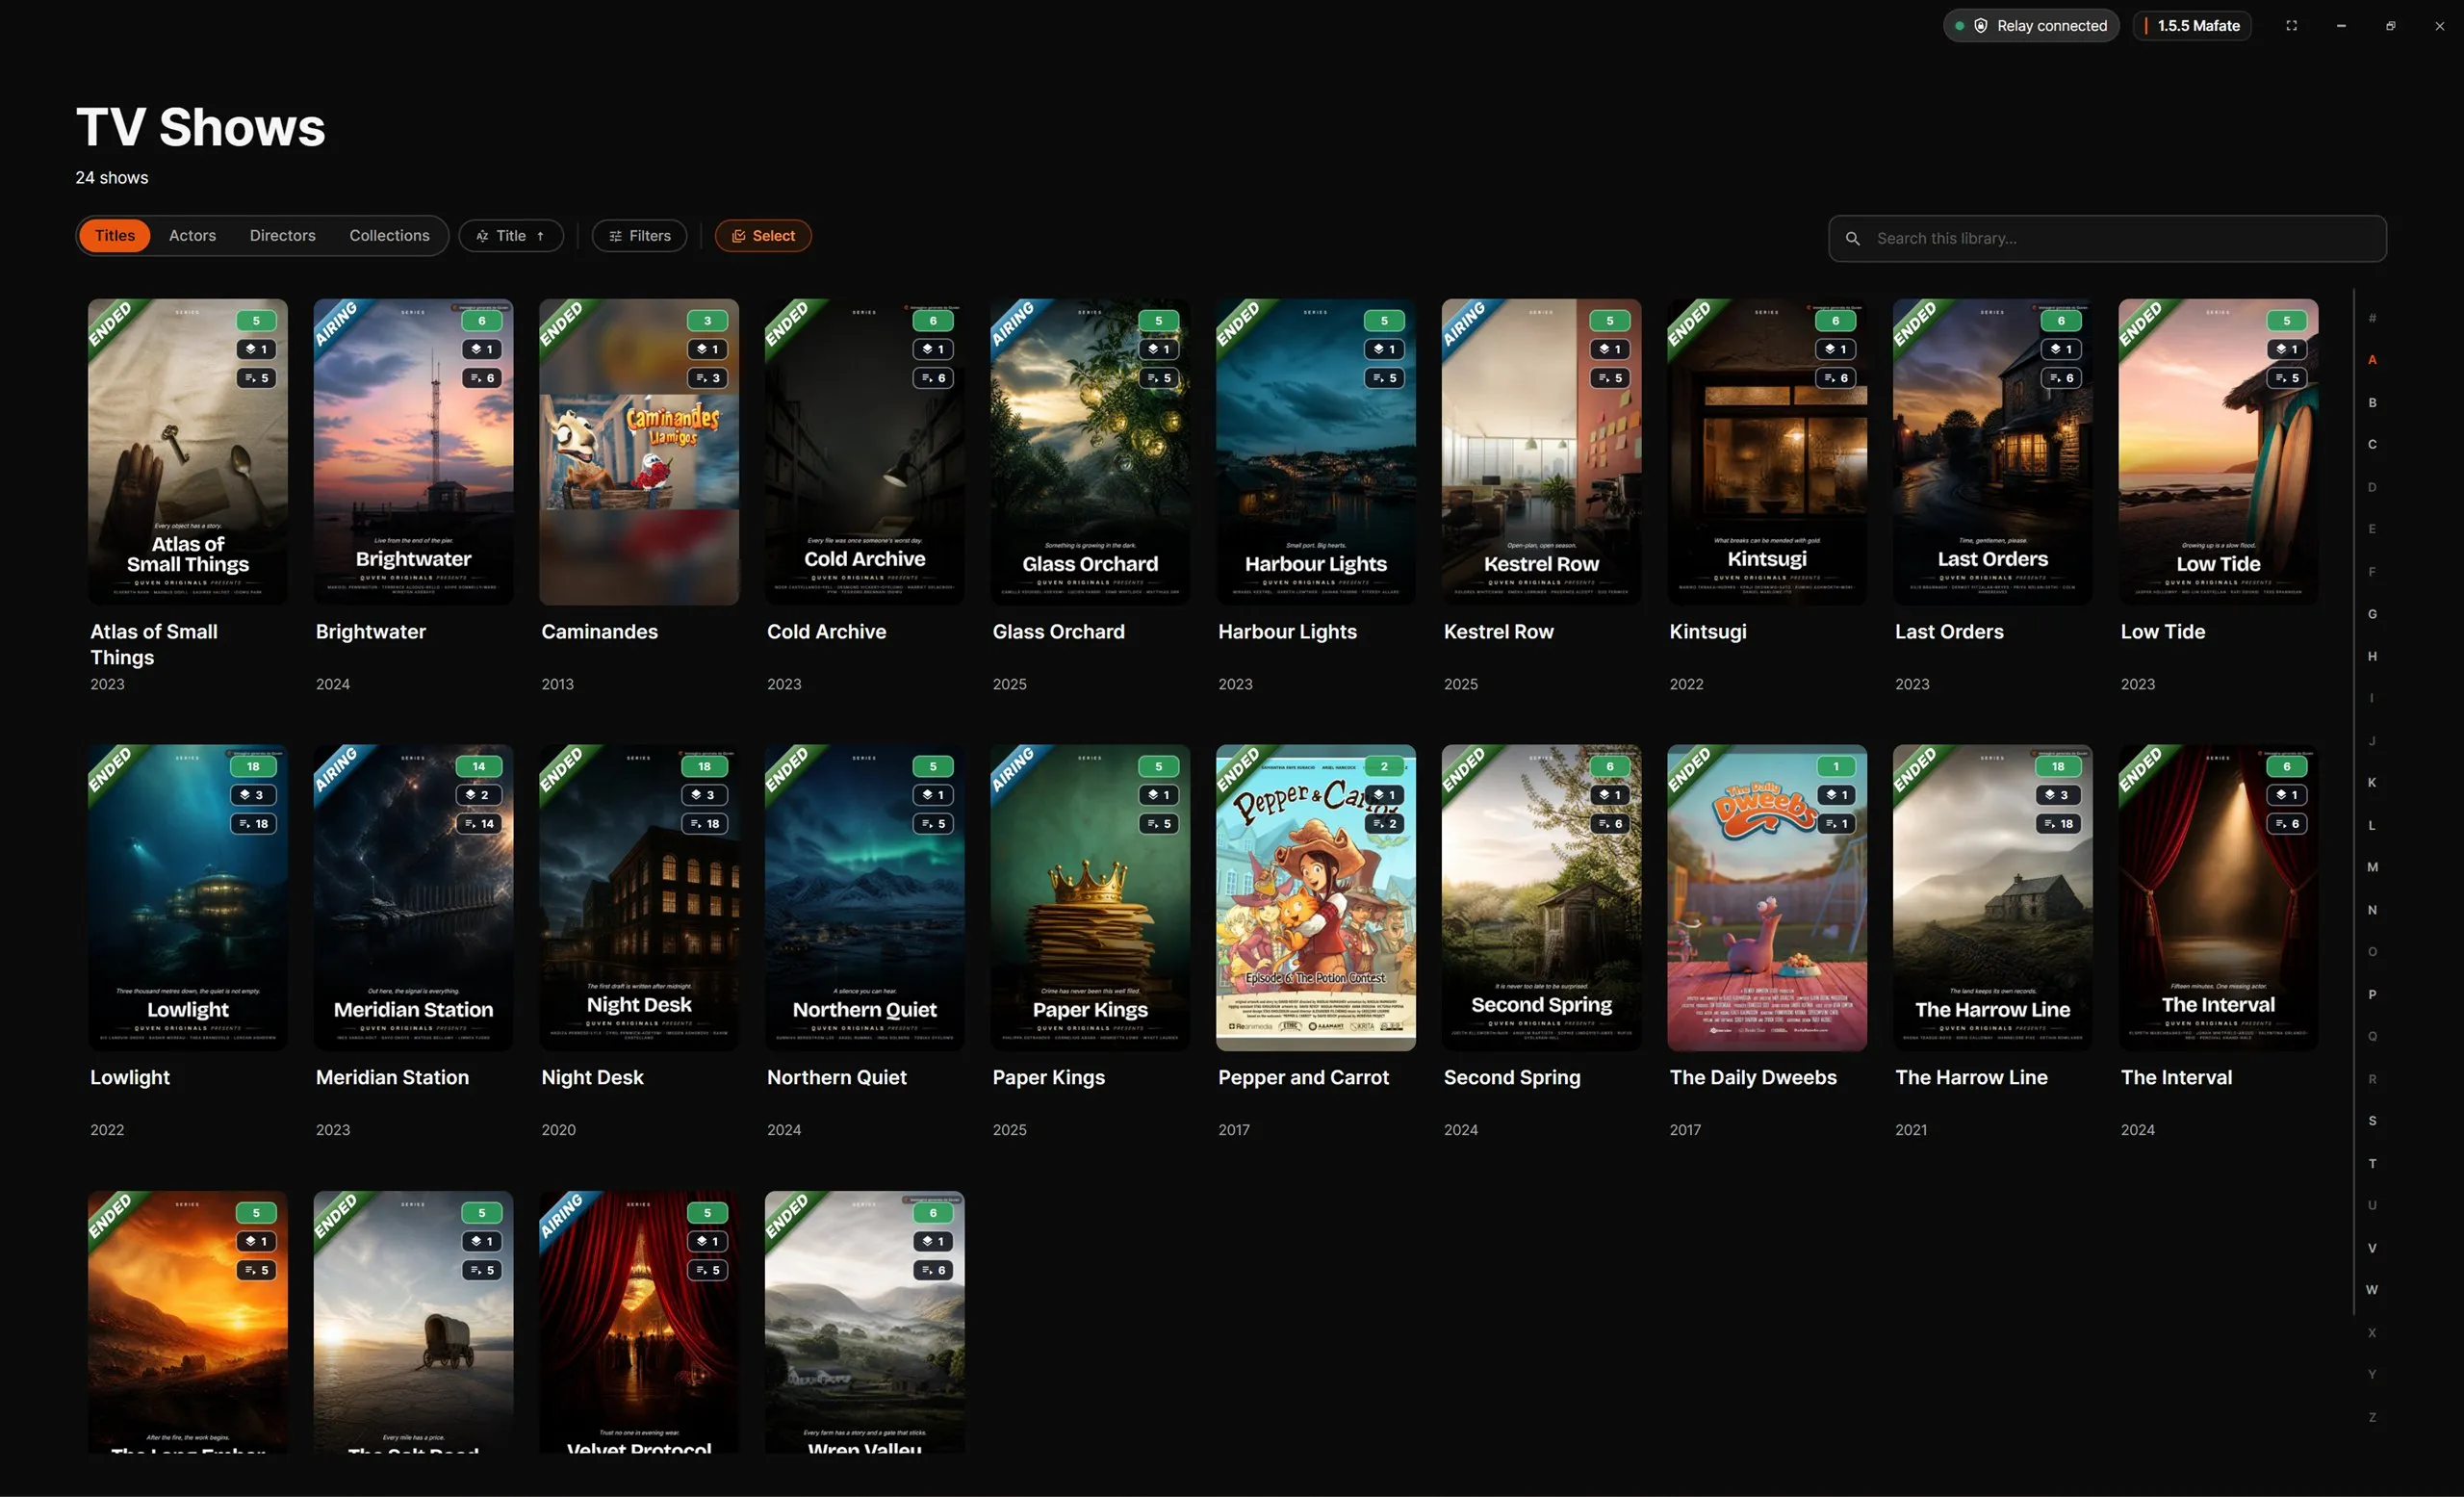The height and width of the screenshot is (1497, 2464).
Task: Click the Relay connected status indicator
Action: [x=2031, y=26]
